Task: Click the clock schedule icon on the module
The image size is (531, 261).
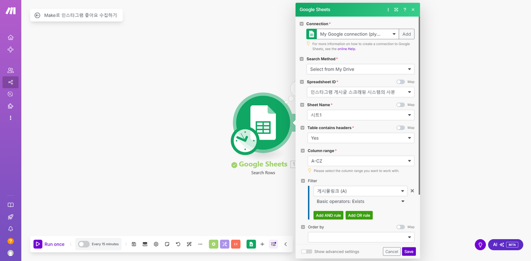Action: (x=245, y=141)
